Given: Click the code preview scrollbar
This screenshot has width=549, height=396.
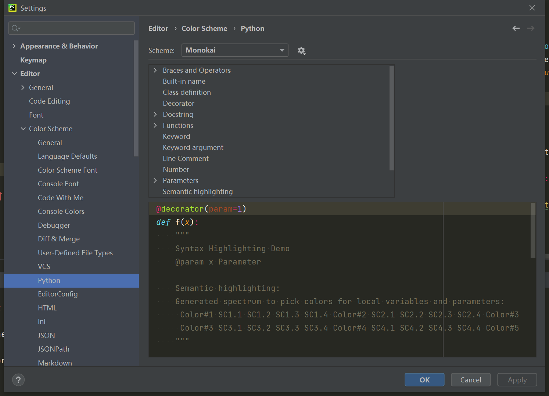Looking at the screenshot, I should 533,230.
